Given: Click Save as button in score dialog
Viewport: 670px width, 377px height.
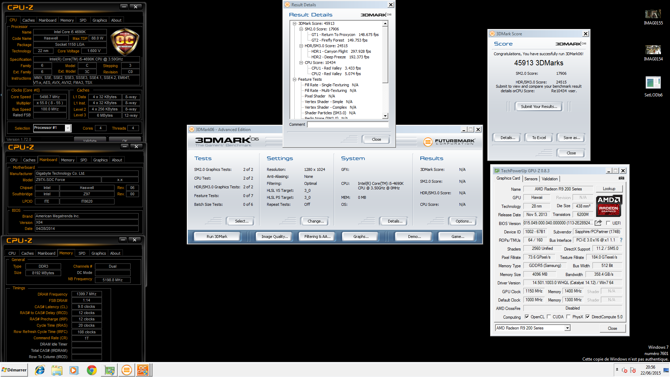Looking at the screenshot, I should 572,138.
